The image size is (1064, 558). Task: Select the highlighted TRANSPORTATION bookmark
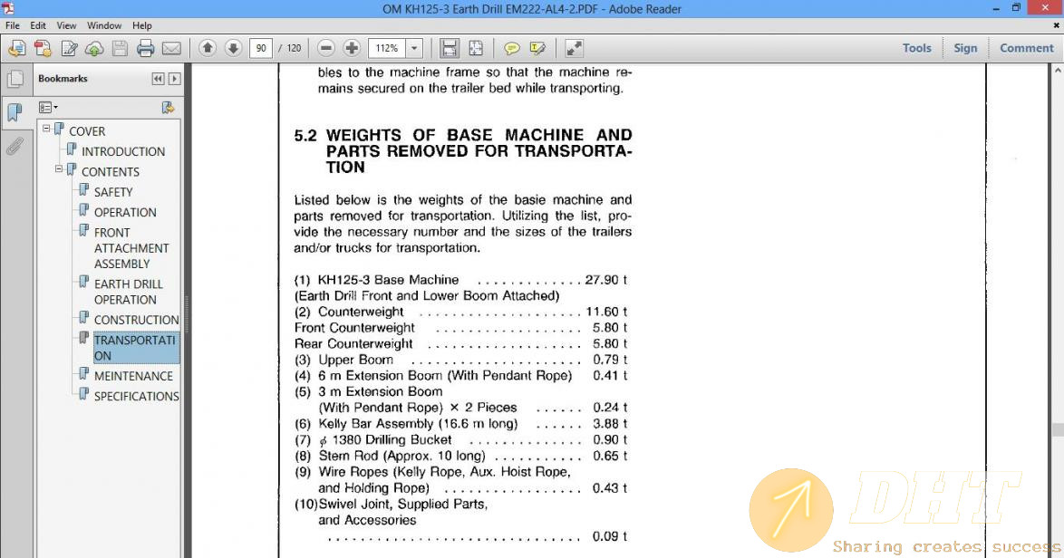tap(134, 348)
